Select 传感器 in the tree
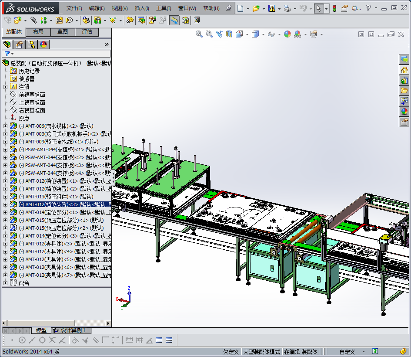Viewport: 411px width, 357px height. point(27,79)
